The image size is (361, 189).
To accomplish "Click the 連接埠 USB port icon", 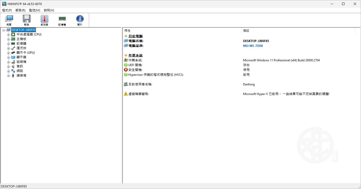I will [13, 75].
